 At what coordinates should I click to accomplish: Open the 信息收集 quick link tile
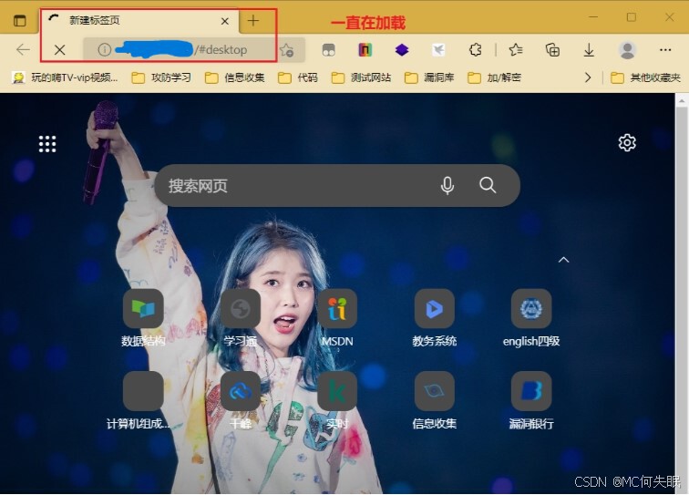[434, 400]
